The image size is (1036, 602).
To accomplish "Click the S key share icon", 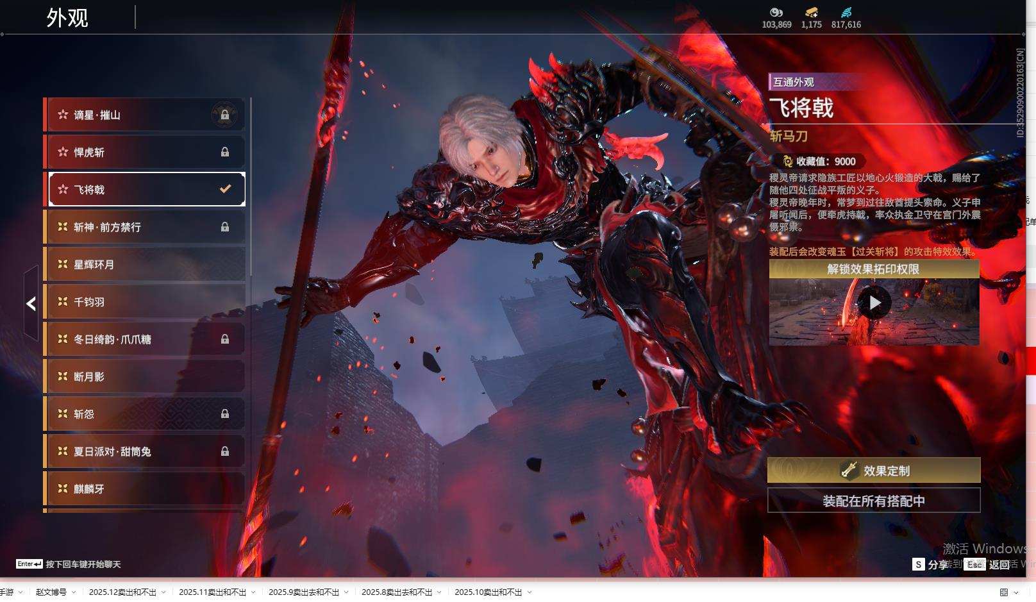I will click(x=919, y=564).
